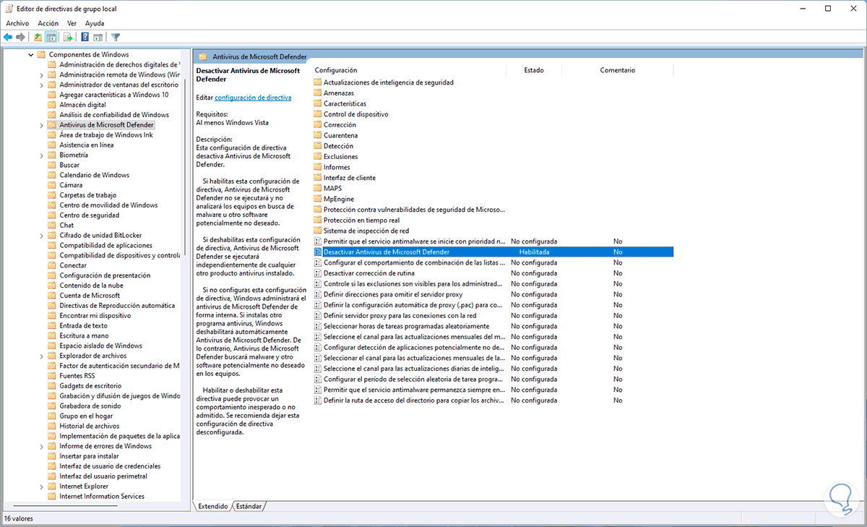Select Centro de seguridad in the tree
The width and height of the screenshot is (867, 527).
pos(90,215)
